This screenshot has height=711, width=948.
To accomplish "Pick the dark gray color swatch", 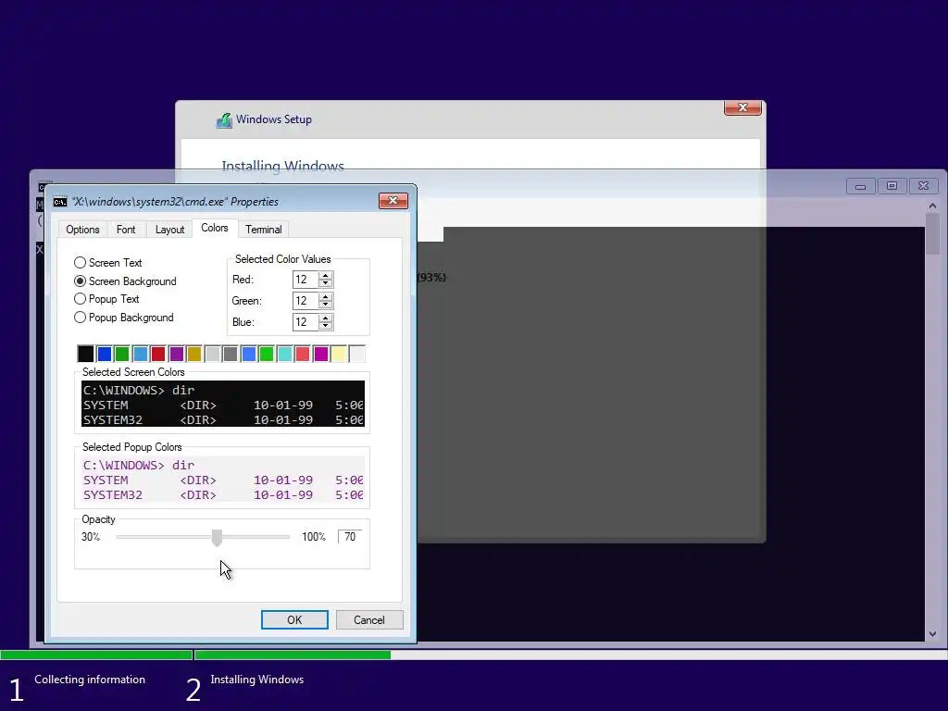I will coord(231,354).
